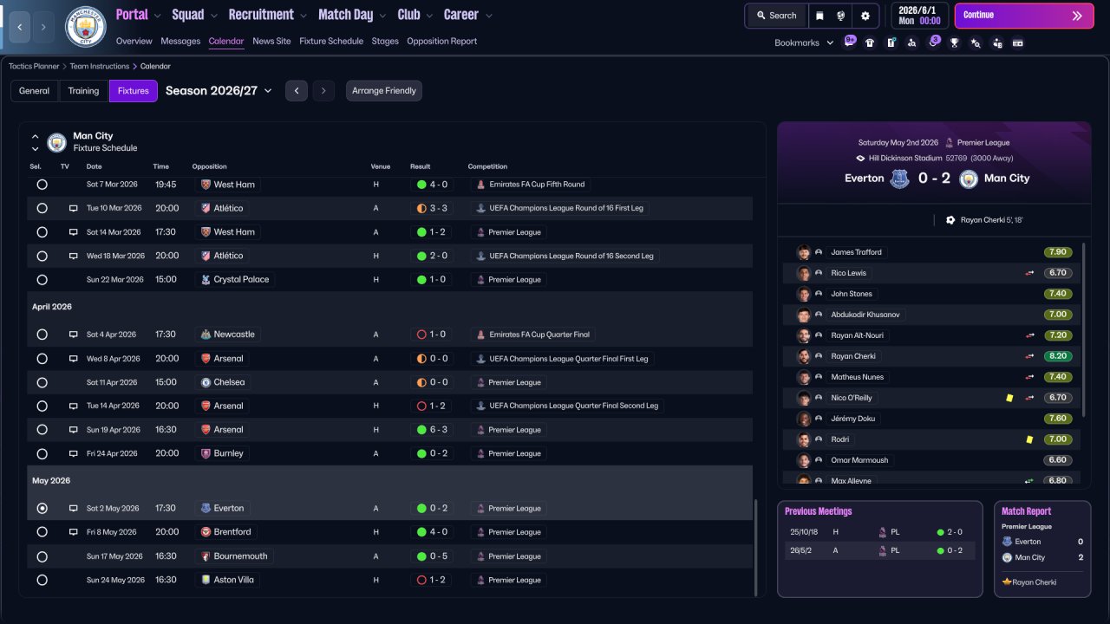This screenshot has width=1110, height=624.
Task: Click the Search button
Action: pyautogui.click(x=775, y=16)
